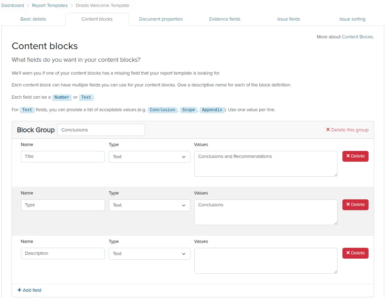Click the Number type badge
This screenshot has height=298, width=386.
click(62, 97)
